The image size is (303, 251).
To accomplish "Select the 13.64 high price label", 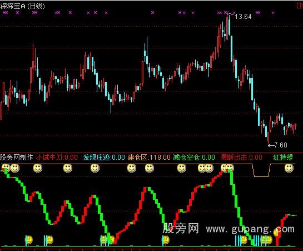I will pos(243,17).
